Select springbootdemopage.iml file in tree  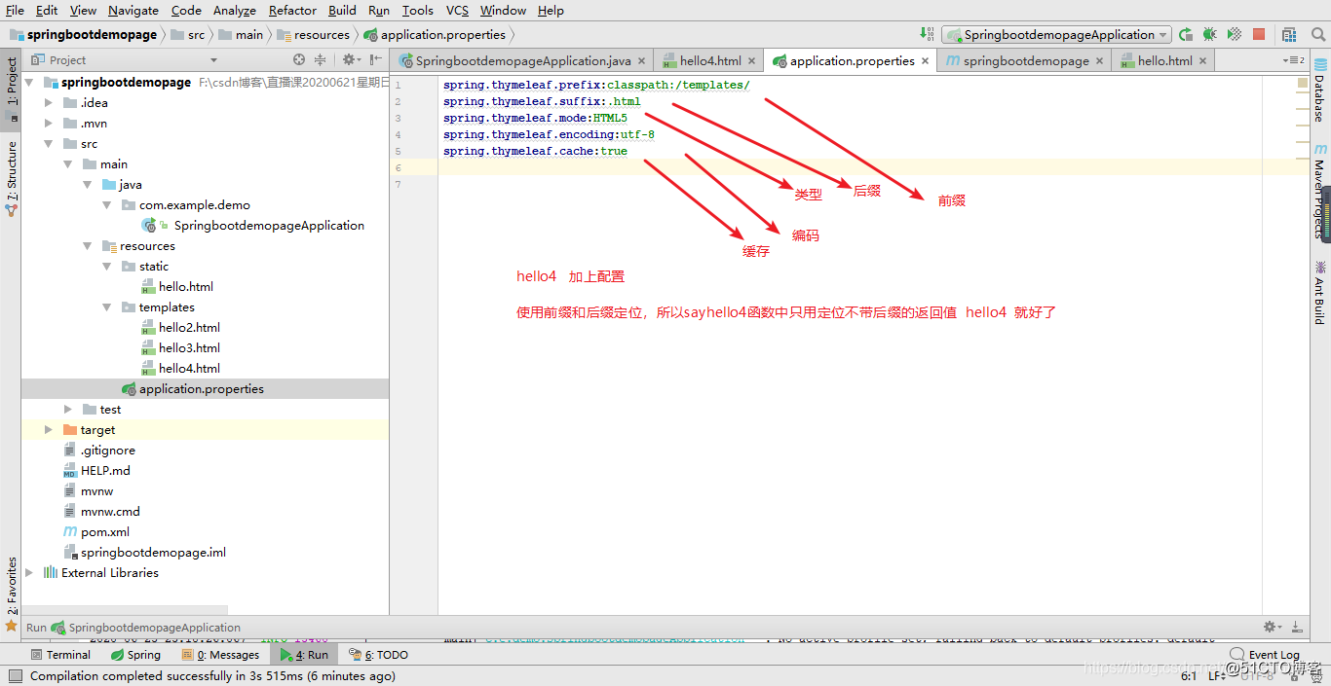(x=153, y=552)
